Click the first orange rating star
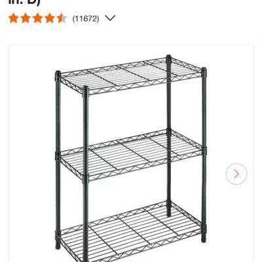The height and width of the screenshot is (262, 262). click(14, 18)
